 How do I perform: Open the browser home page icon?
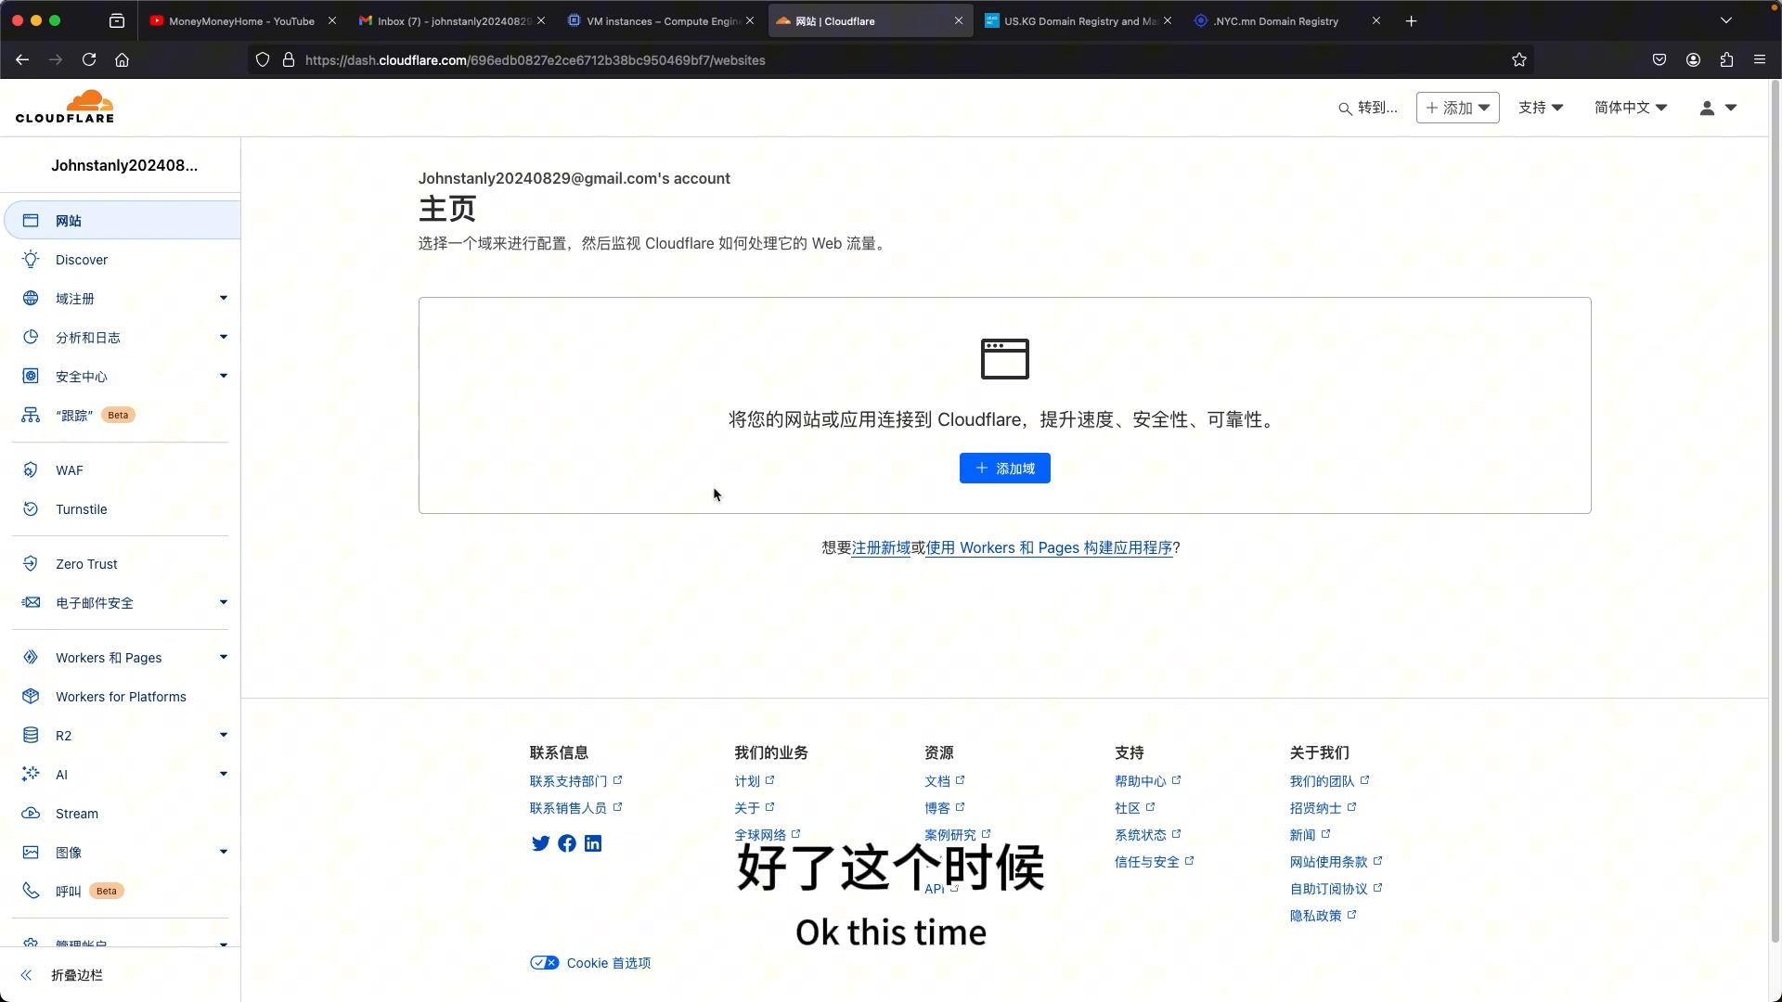[122, 59]
